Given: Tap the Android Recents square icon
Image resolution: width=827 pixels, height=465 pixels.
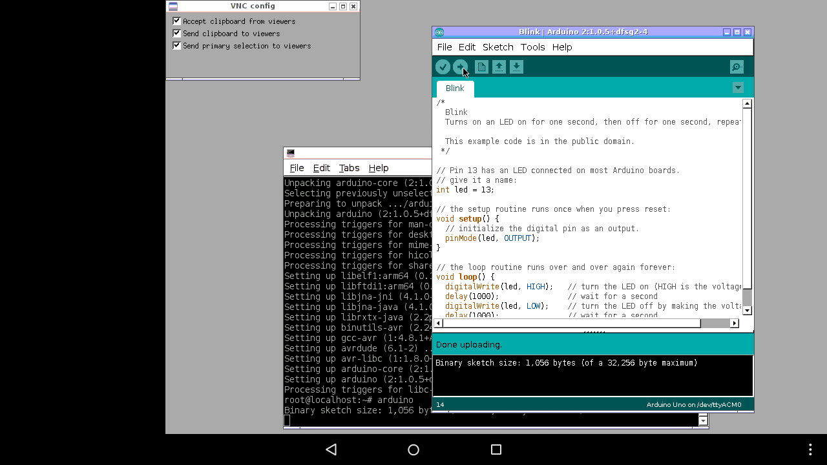Looking at the screenshot, I should [x=496, y=449].
